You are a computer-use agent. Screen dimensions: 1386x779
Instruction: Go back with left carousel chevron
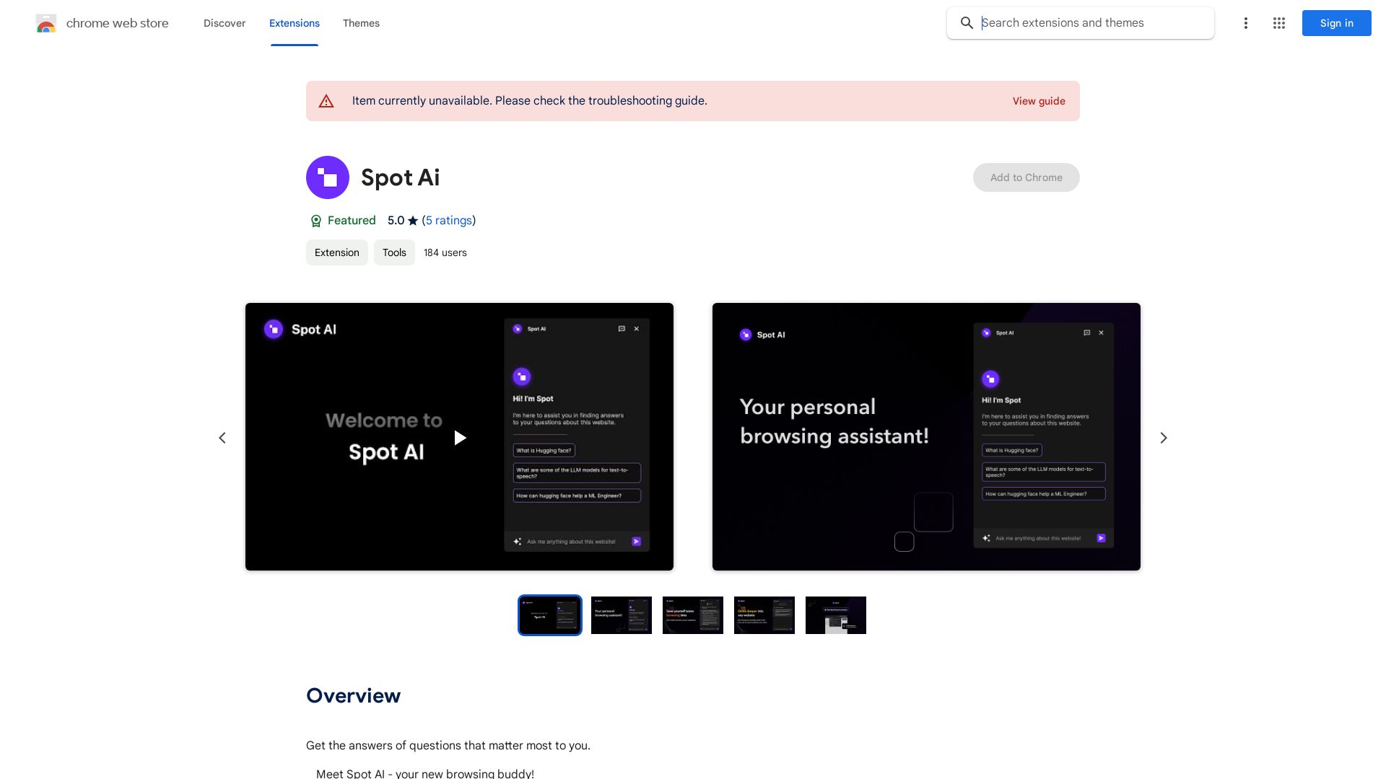pos(222,437)
